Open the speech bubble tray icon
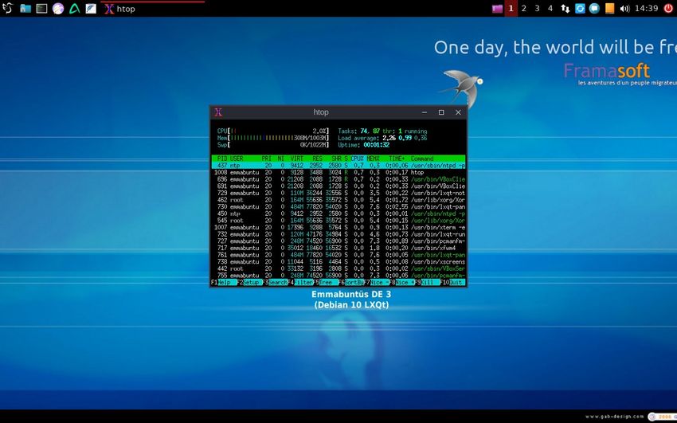677x423 pixels. (x=594, y=8)
